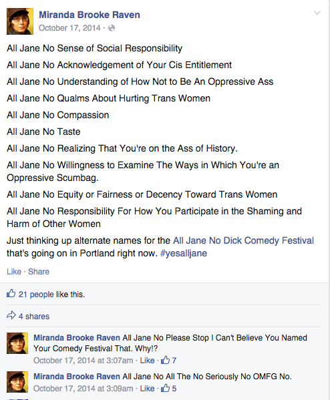
Task: Open the #yesalljane hashtag
Action: 184,253
